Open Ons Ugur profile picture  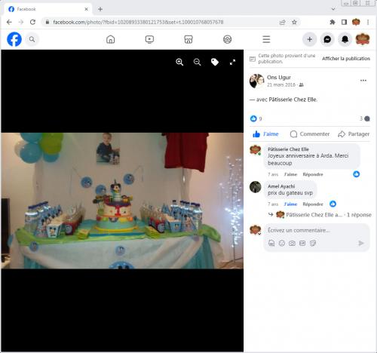[x=256, y=81]
